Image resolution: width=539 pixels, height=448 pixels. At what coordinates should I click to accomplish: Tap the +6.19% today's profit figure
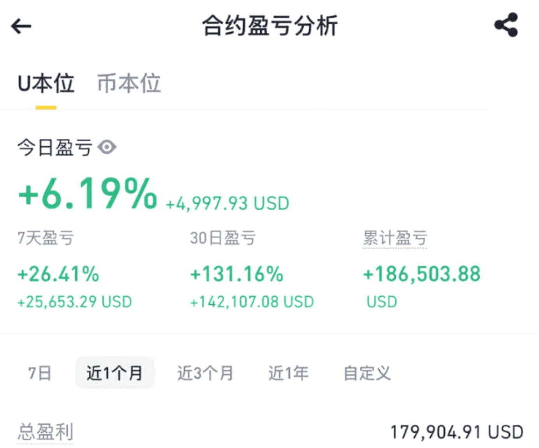coord(88,194)
